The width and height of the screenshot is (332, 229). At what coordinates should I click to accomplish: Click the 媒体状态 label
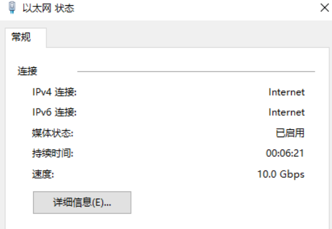pos(52,133)
